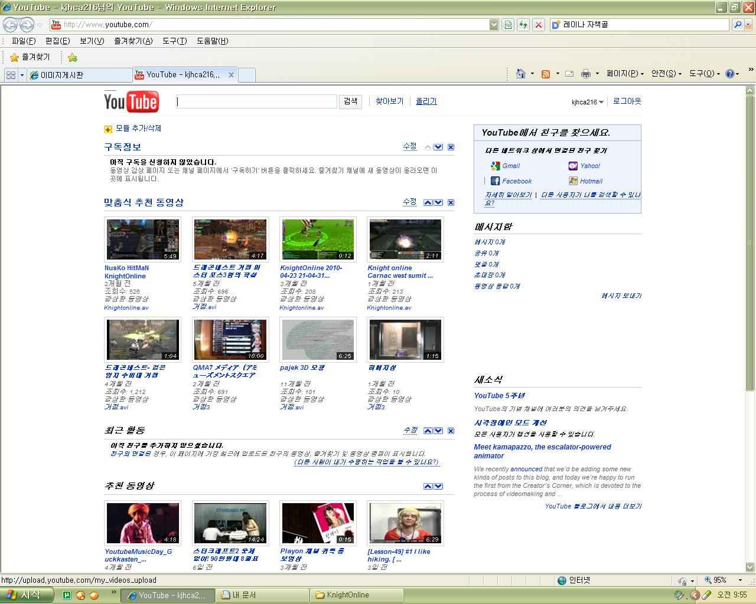Image resolution: width=756 pixels, height=604 pixels.
Task: Click the 올리기 upload link
Action: pyautogui.click(x=426, y=101)
